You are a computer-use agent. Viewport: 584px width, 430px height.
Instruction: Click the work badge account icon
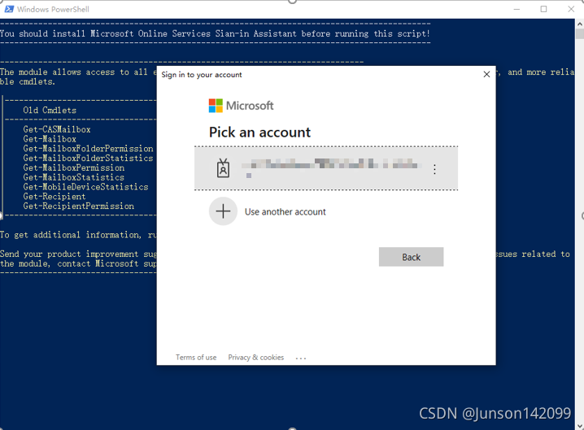coord(223,168)
